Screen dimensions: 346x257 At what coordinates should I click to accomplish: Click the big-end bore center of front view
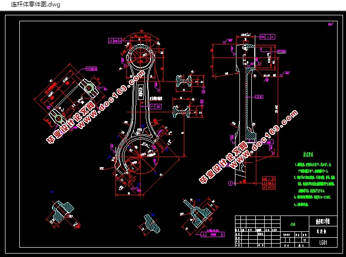click(x=140, y=156)
